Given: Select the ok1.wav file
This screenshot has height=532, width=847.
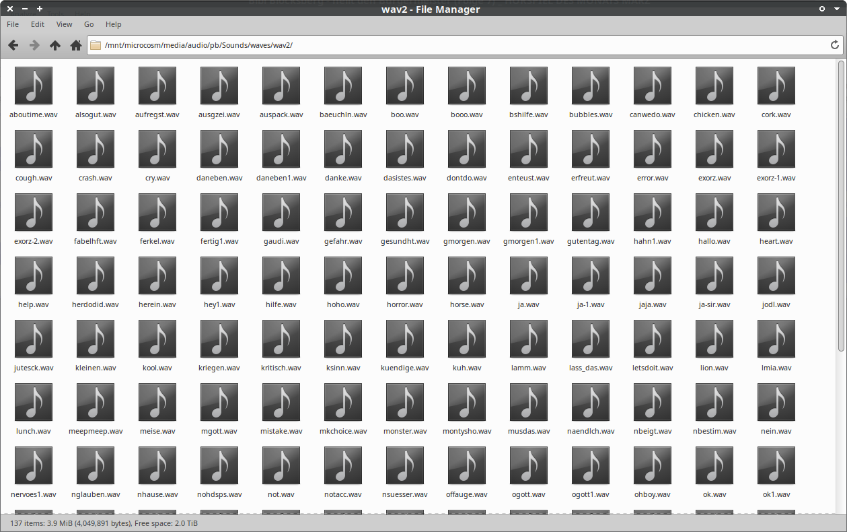Looking at the screenshot, I should tap(776, 465).
